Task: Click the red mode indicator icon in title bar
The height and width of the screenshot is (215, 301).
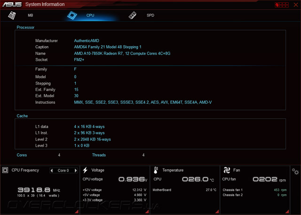Action: (282, 5)
